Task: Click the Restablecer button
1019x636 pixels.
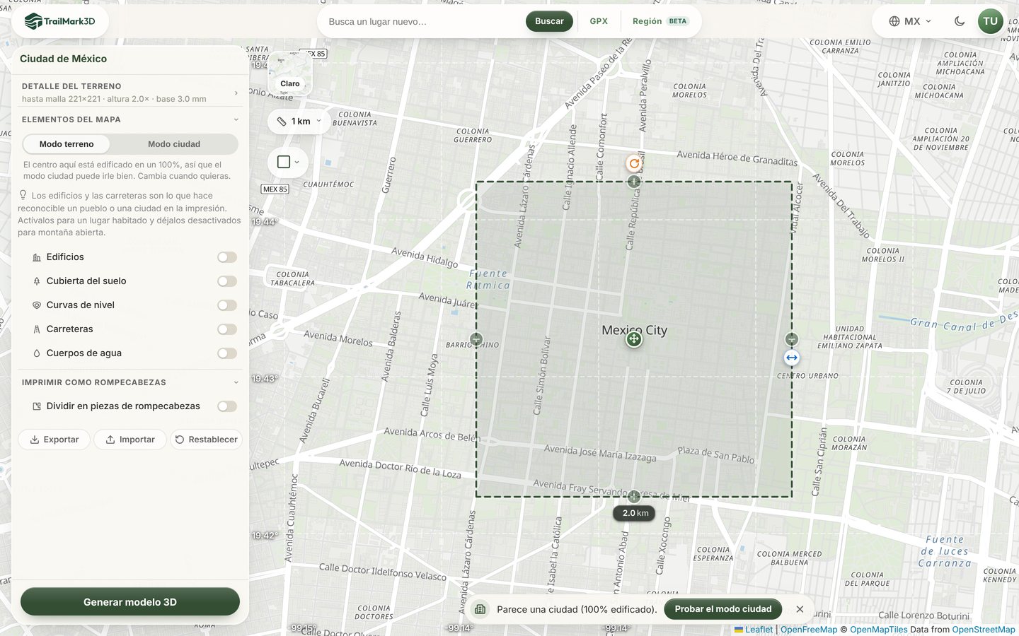Action: (206, 440)
